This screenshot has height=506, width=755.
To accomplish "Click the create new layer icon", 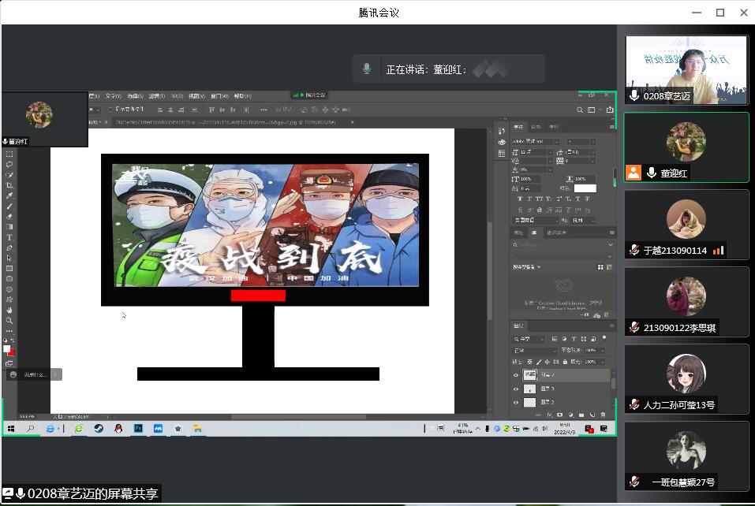I will [x=592, y=415].
